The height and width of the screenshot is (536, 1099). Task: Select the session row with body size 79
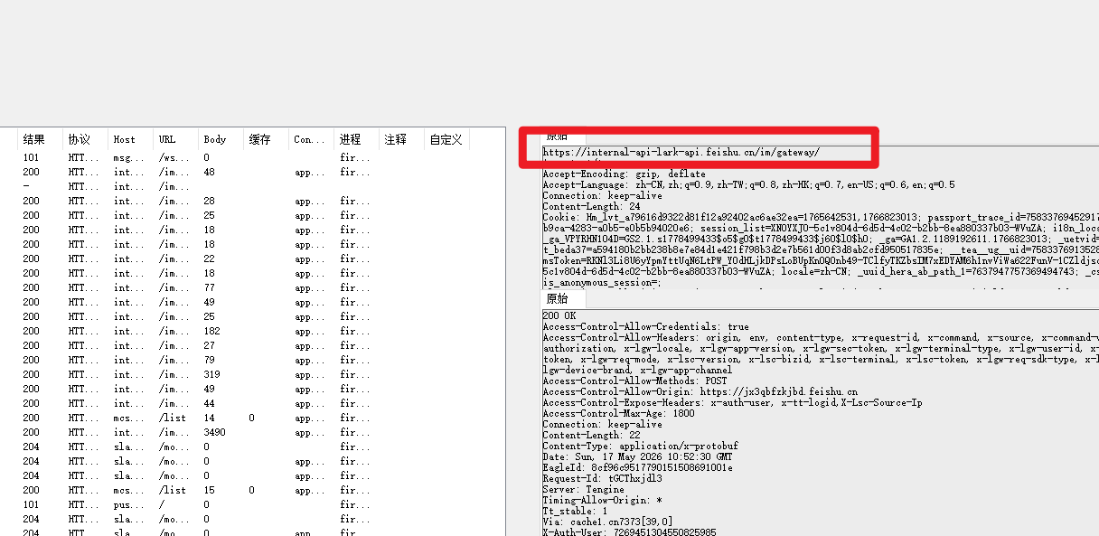(253, 360)
